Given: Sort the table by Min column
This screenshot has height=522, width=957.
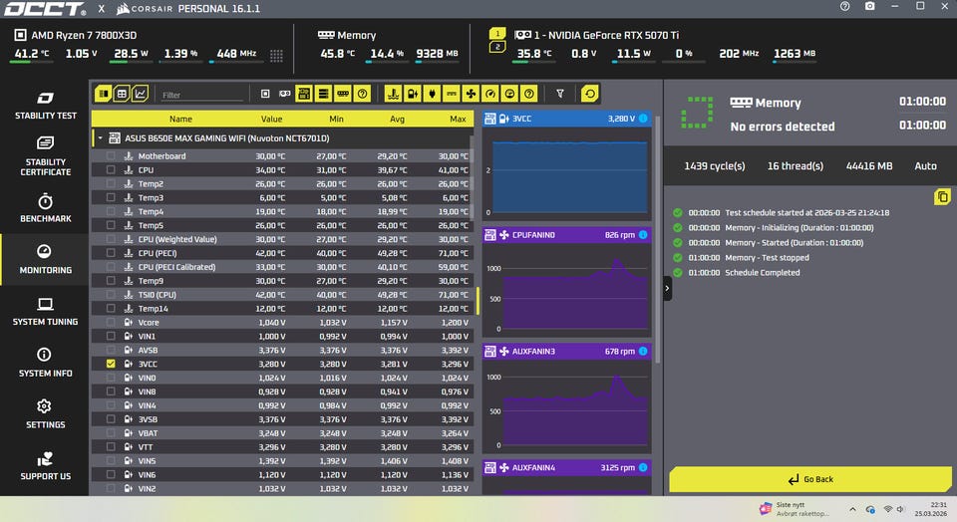Looking at the screenshot, I should (336, 119).
